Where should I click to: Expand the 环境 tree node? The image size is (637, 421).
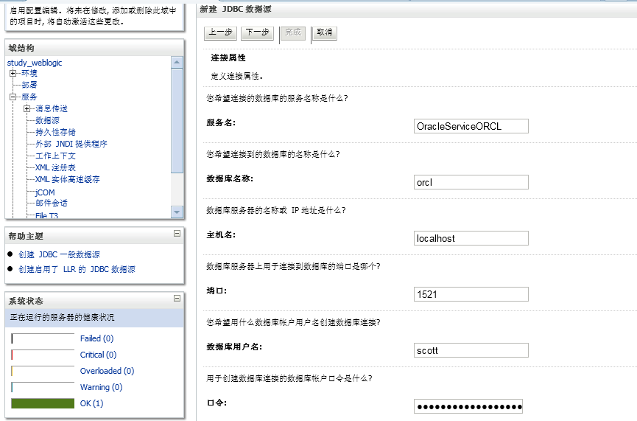click(13, 73)
